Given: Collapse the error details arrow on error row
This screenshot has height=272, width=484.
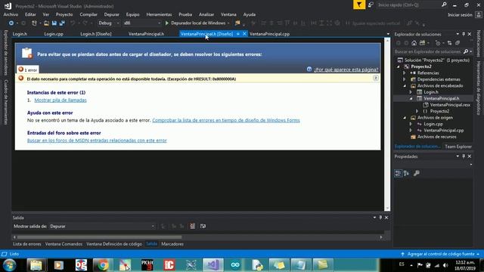Looking at the screenshot, I should 376,79.
